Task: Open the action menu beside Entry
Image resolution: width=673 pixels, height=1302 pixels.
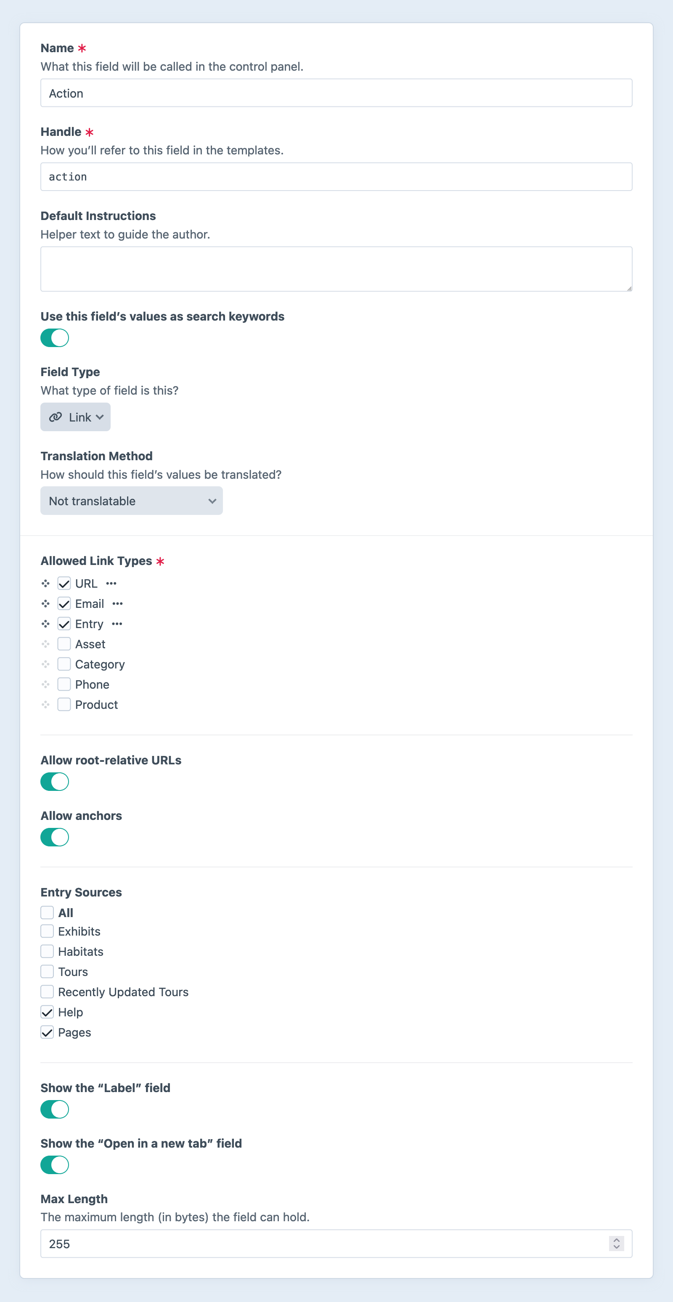Action: tap(118, 624)
